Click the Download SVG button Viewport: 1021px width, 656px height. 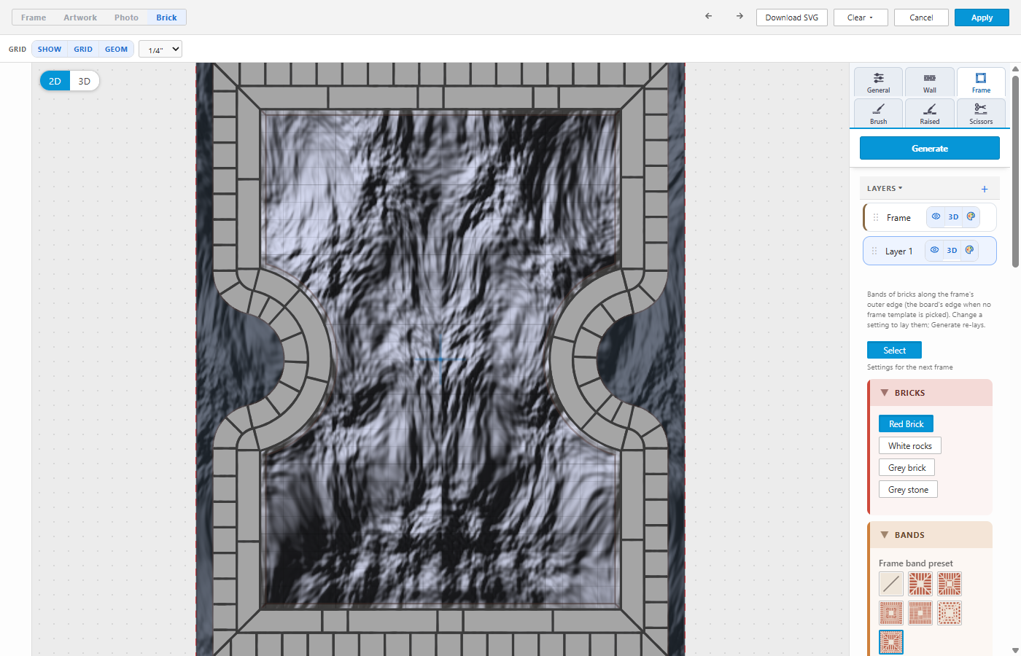792,17
